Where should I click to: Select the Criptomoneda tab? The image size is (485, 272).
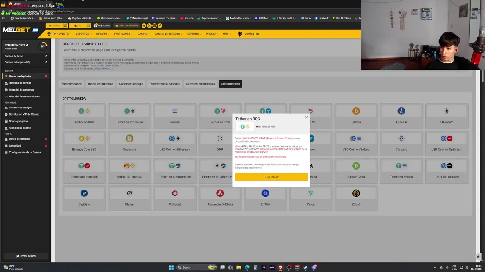230,84
